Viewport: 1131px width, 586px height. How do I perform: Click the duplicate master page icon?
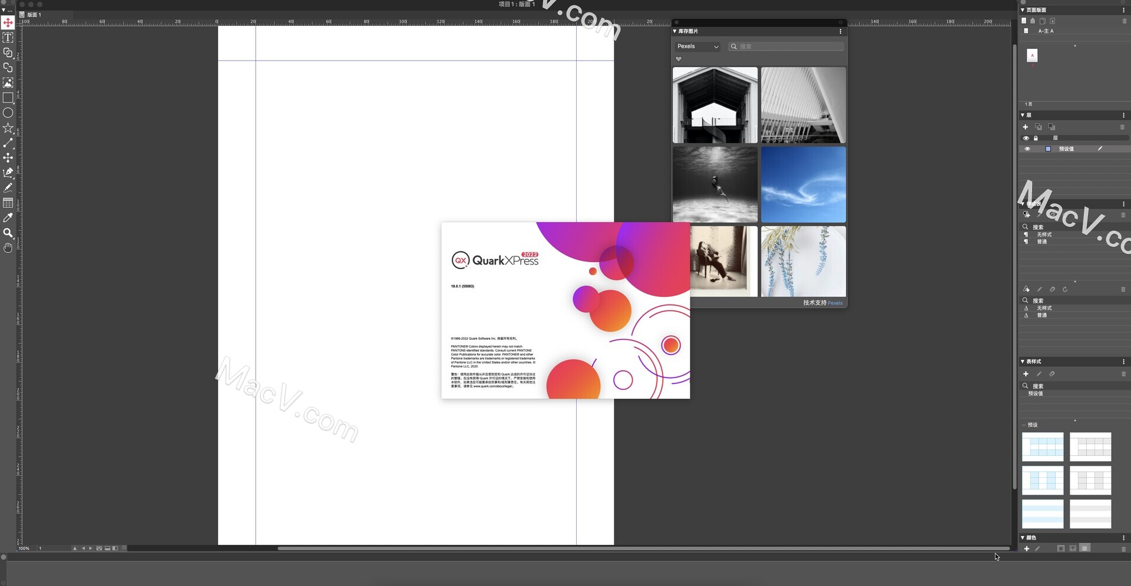pos(1042,21)
